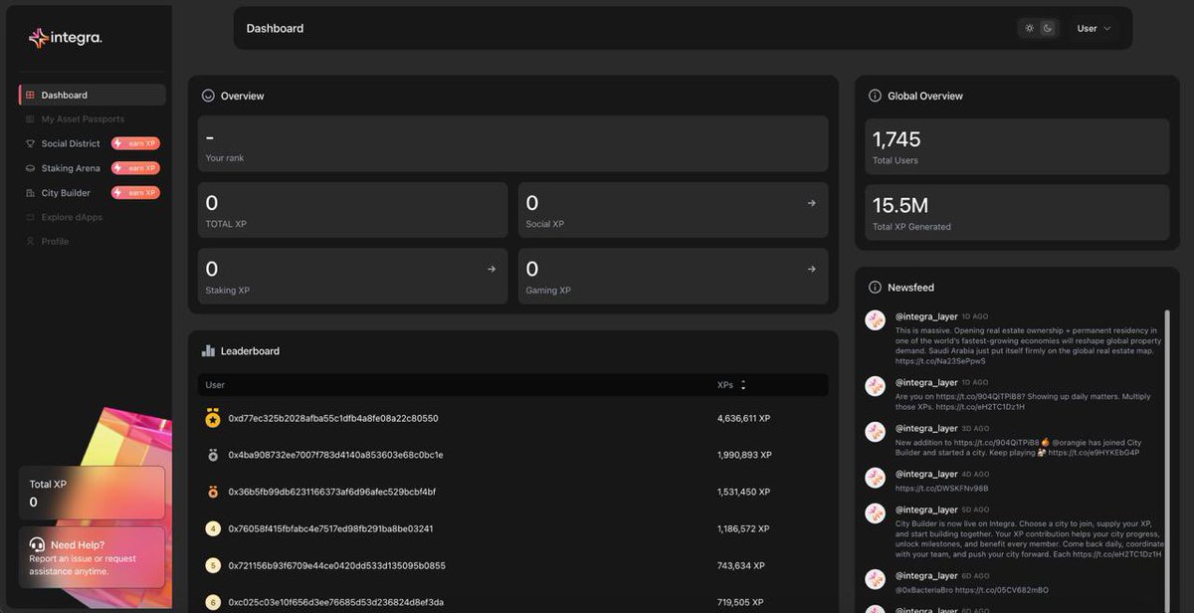Image resolution: width=1194 pixels, height=613 pixels.
Task: Open the City Builder section
Action: click(66, 193)
